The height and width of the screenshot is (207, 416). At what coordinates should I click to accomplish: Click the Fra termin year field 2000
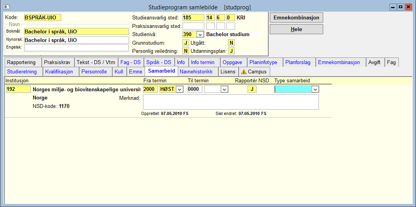pos(150,89)
